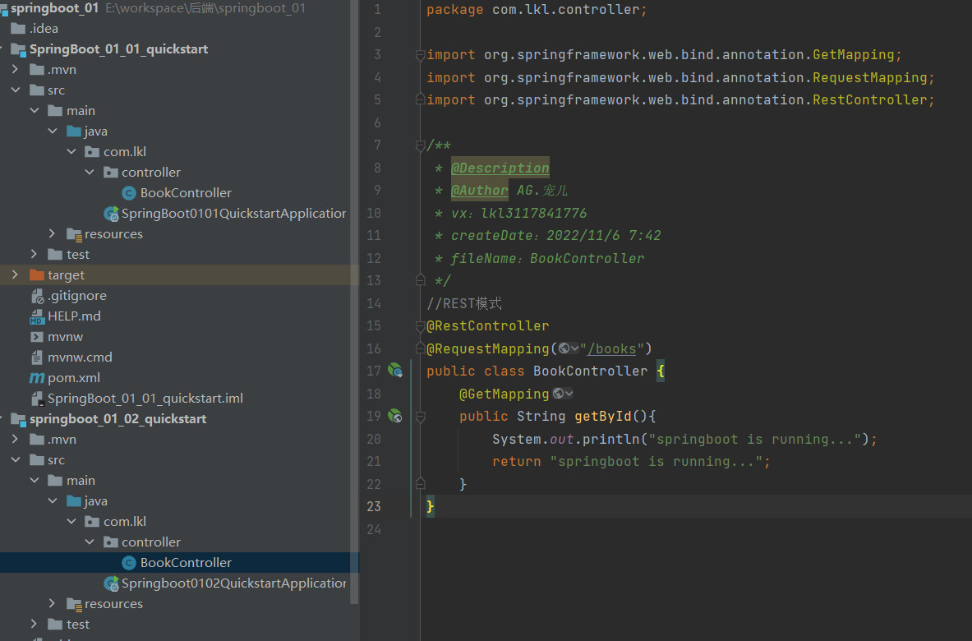The height and width of the screenshot is (641, 972).
Task: Expand the target folder arrow
Action: pos(15,274)
